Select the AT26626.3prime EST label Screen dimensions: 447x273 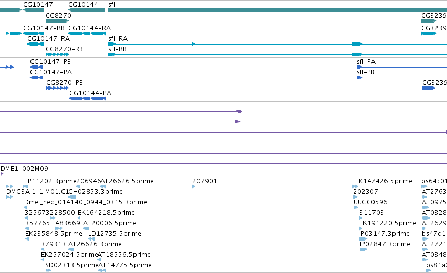coord(95,244)
